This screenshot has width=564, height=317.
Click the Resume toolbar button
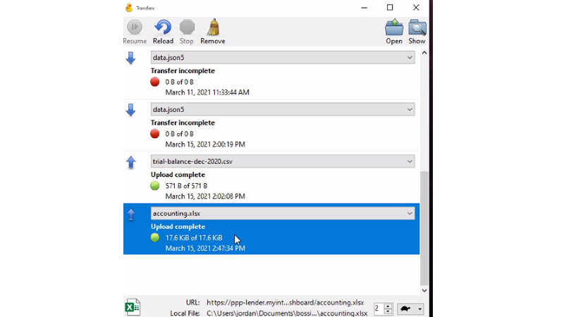135,32
